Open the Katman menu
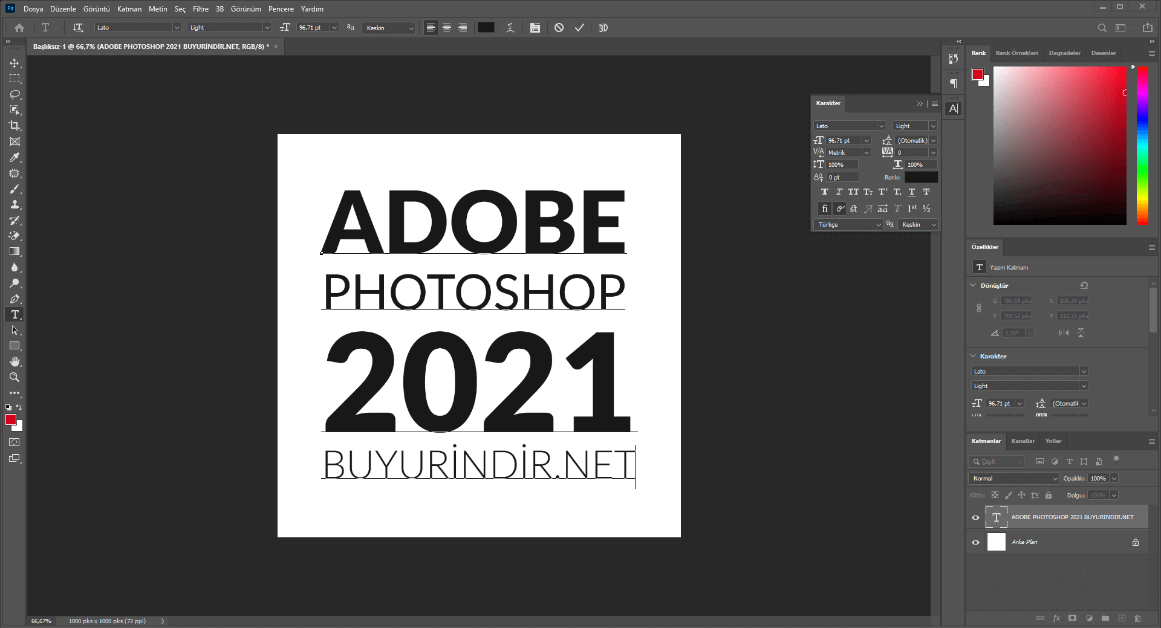The height and width of the screenshot is (628, 1161). 129,9
